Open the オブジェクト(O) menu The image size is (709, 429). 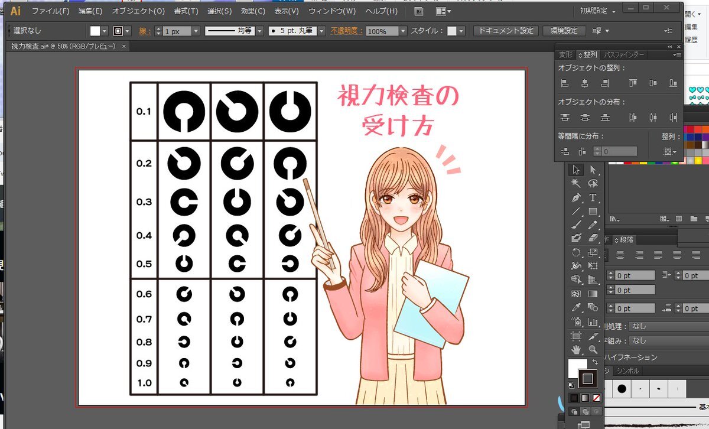[x=138, y=11]
